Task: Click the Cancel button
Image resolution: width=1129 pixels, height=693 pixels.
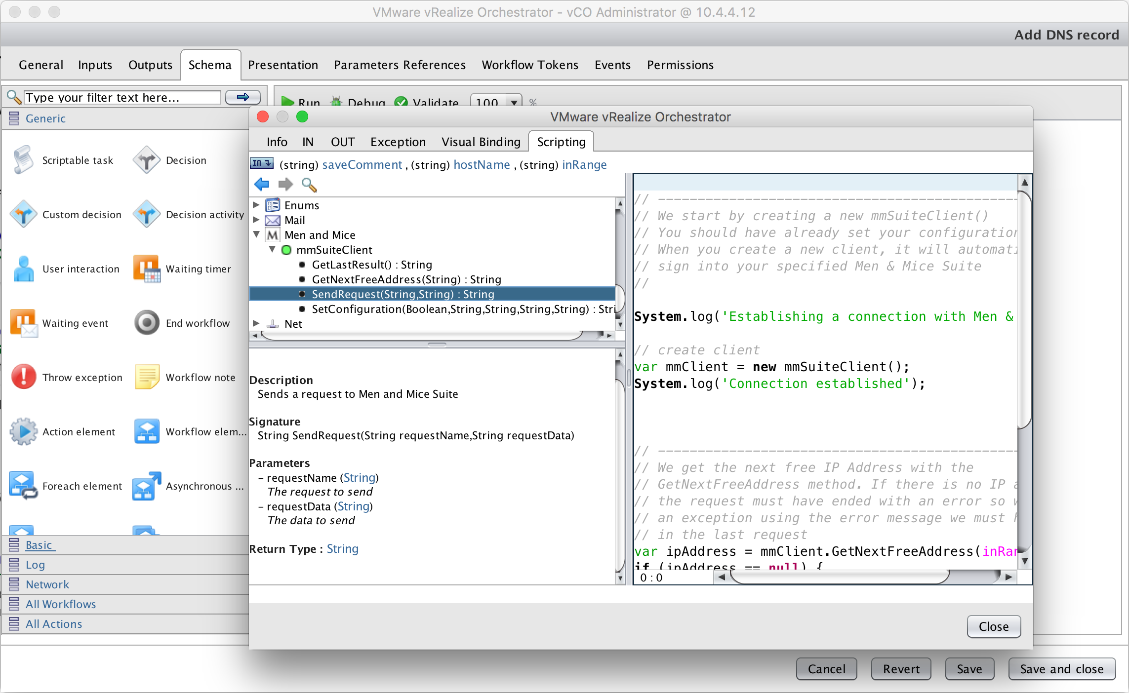Action: [x=827, y=669]
